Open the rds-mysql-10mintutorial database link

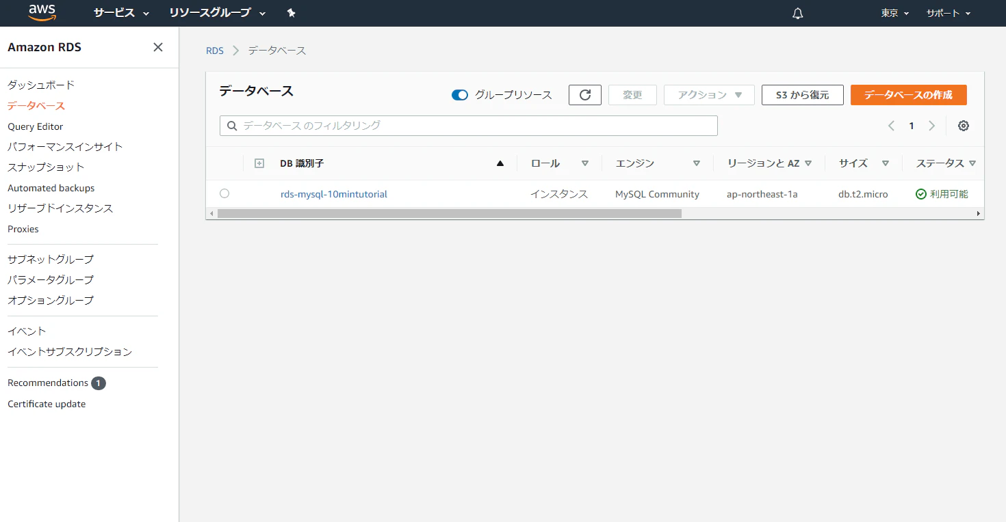334,194
